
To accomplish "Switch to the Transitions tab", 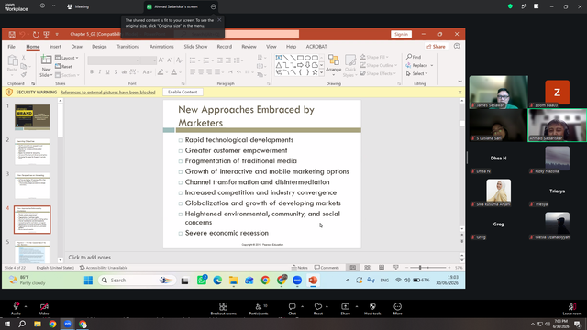I will tap(128, 47).
